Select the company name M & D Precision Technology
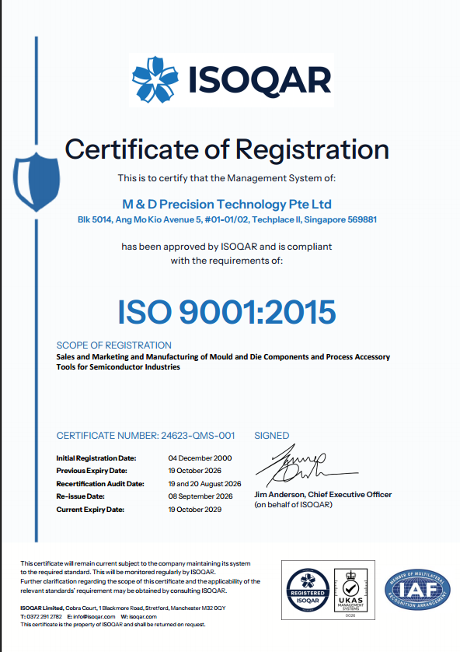Viewport: 460px width, 652px height. 227,204
